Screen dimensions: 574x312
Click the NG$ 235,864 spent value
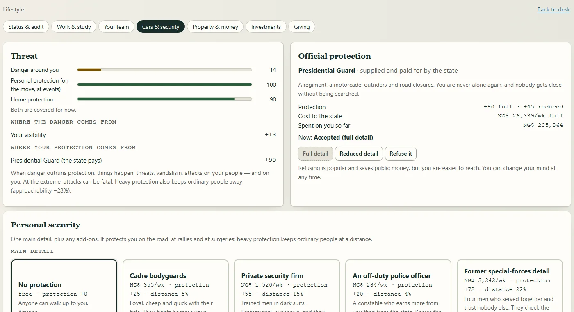[543, 125]
